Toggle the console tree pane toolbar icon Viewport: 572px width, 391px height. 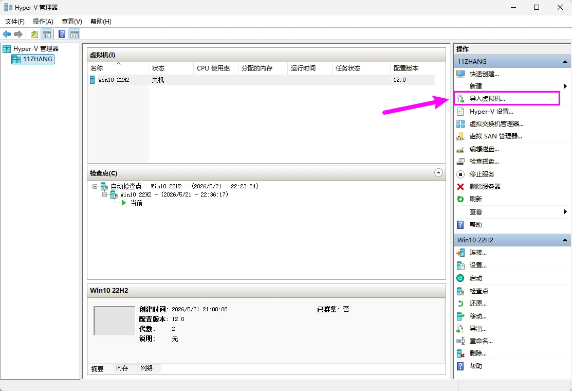[x=46, y=34]
